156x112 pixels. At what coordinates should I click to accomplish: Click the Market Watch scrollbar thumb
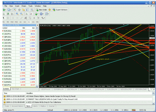coord(37,46)
